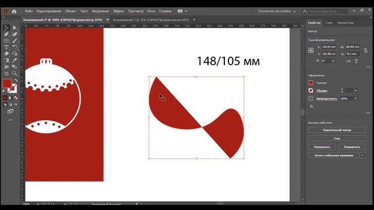Screen dimensions: 374x210
Task: Open dropdown beside 'Начать глобальное изменение'
Action: pos(362,155)
